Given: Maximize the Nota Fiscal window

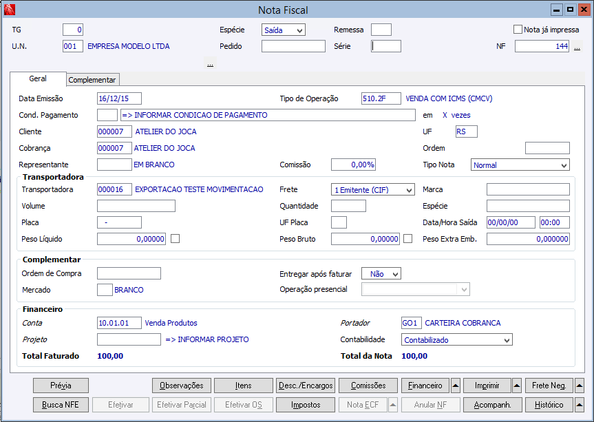Looking at the screenshot, I should click(570, 10).
